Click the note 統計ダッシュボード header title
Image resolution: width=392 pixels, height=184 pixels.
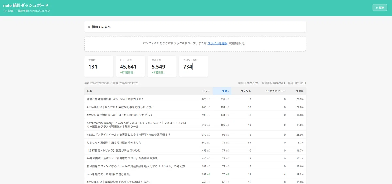[x=26, y=5]
